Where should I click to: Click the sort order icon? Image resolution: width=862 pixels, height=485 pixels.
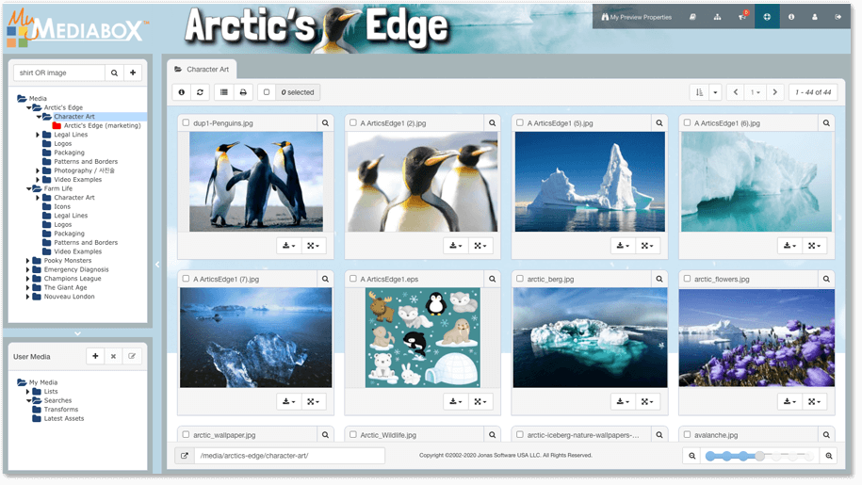[699, 92]
